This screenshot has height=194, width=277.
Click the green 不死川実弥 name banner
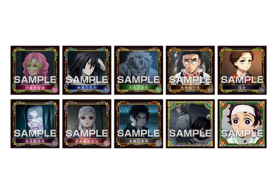point(136,87)
